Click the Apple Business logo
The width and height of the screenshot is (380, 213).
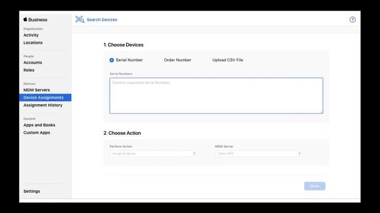point(36,20)
